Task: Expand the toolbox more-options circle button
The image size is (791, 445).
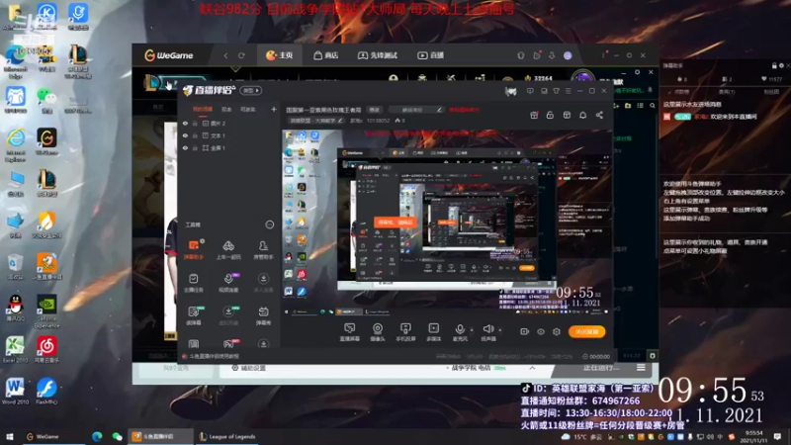Action: click(x=270, y=224)
